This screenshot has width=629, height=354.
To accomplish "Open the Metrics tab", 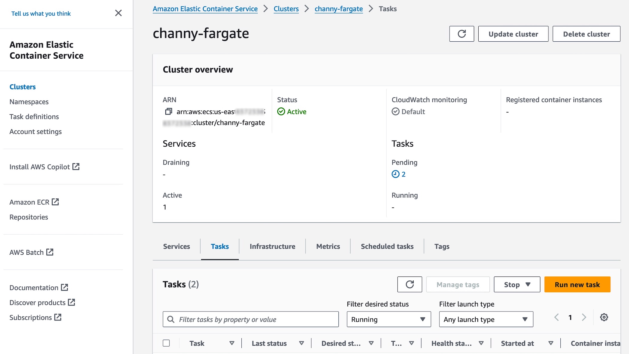I will [x=328, y=246].
